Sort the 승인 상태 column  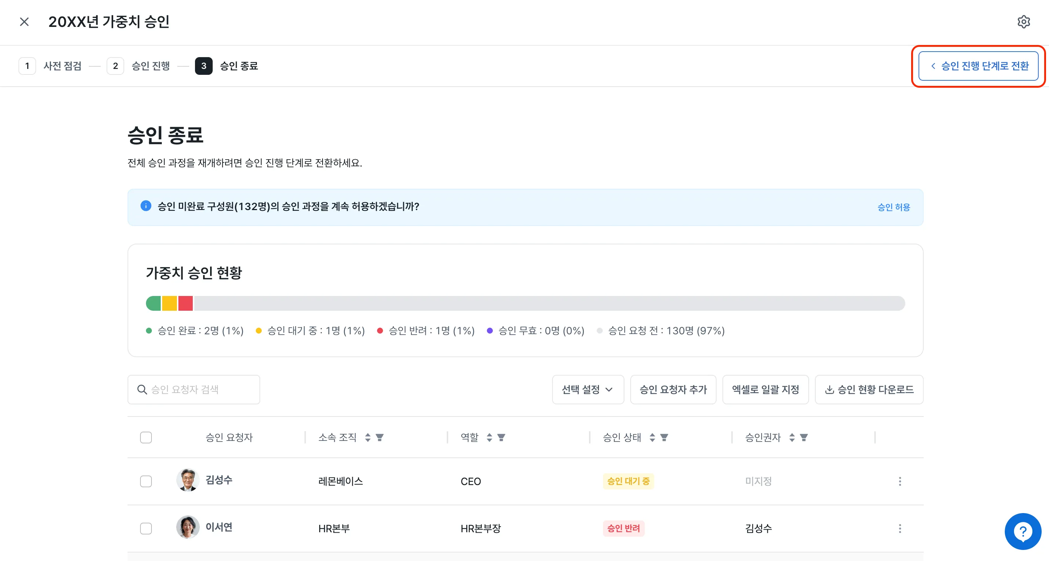[652, 437]
